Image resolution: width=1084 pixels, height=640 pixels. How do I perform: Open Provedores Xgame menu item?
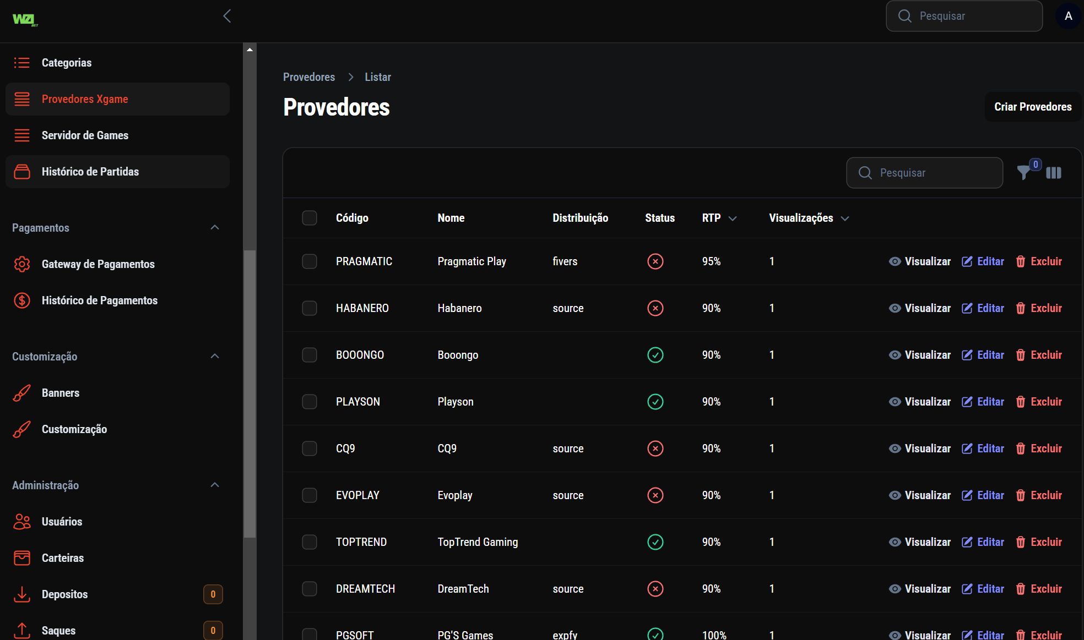tap(117, 99)
